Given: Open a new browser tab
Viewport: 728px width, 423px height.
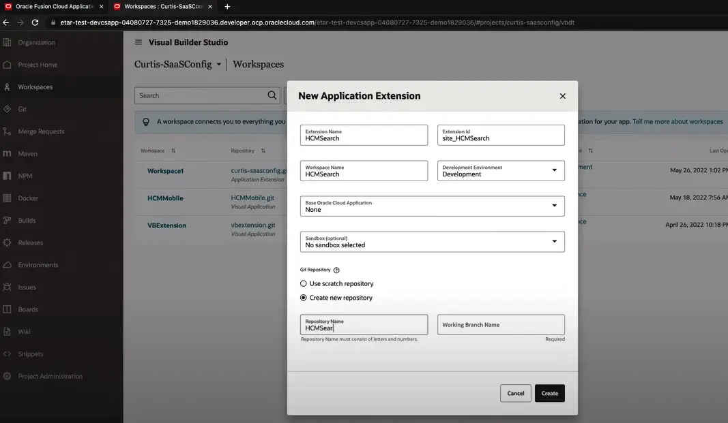Looking at the screenshot, I should [227, 7].
